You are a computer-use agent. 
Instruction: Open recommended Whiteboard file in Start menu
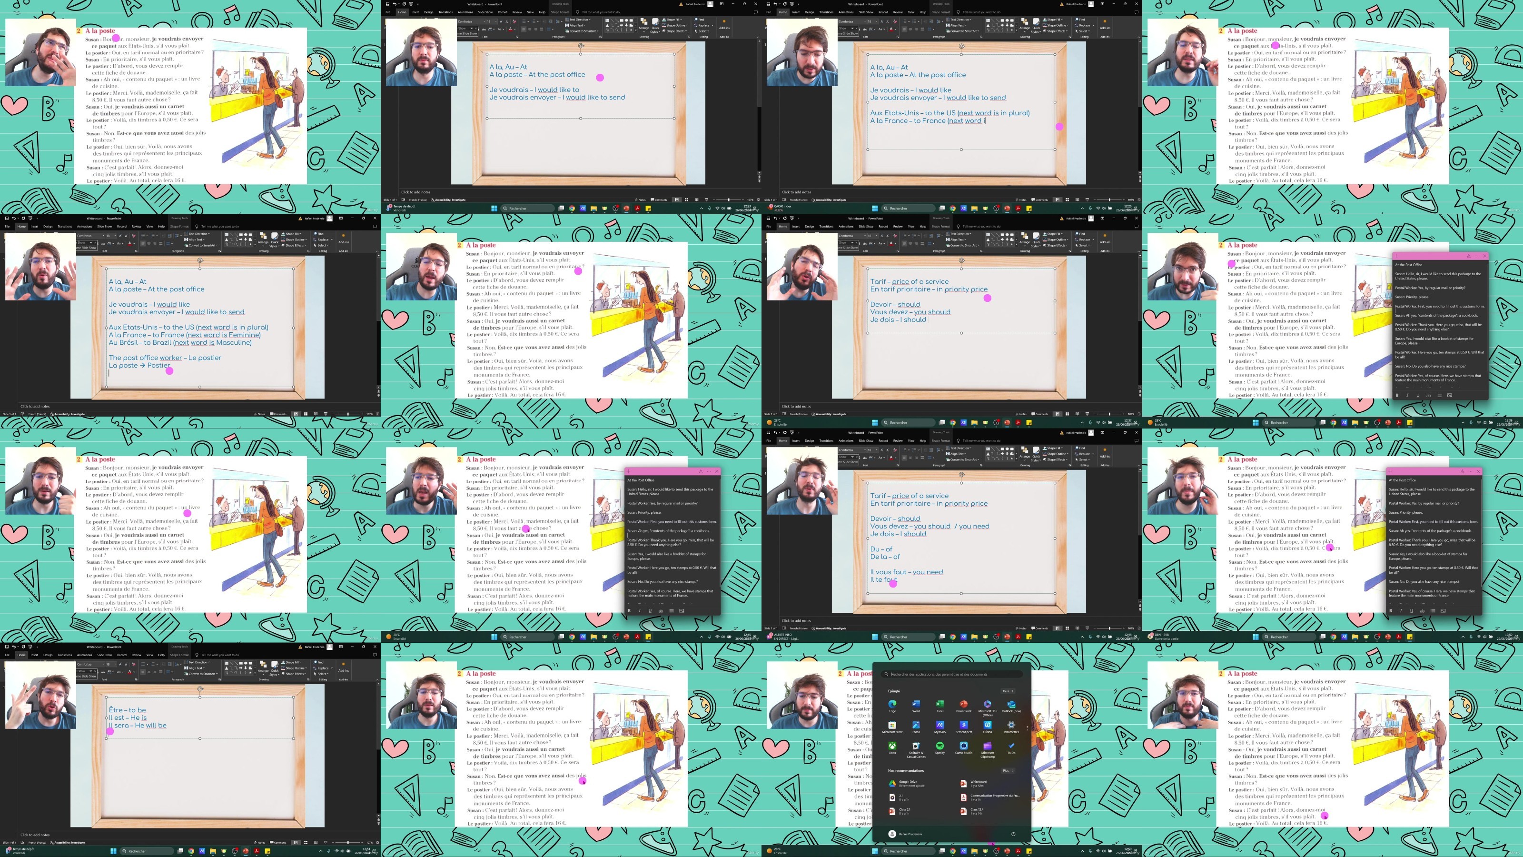click(x=974, y=783)
